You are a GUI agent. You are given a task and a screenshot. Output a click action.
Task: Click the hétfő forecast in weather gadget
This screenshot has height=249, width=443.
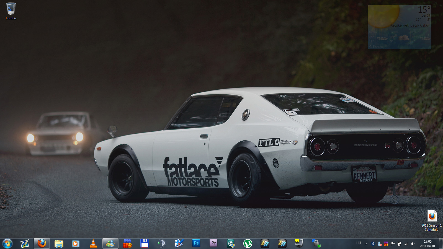pos(378,37)
